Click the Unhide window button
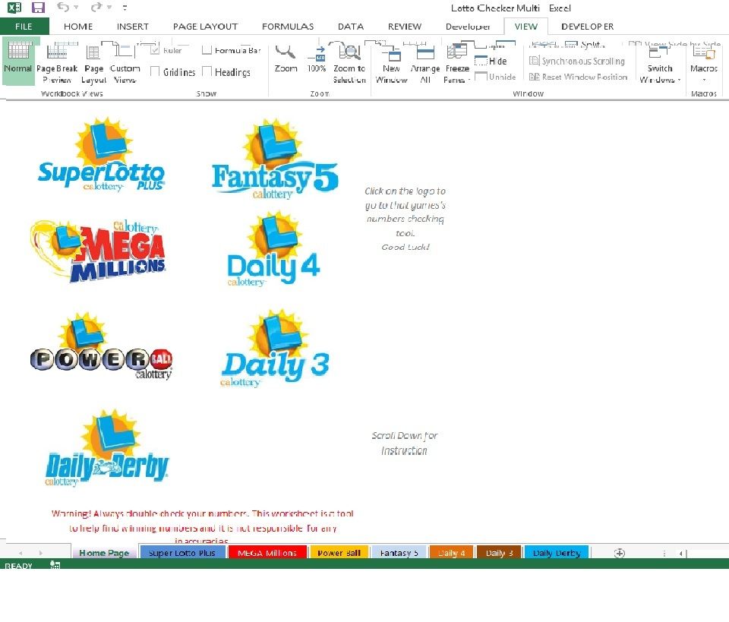The image size is (729, 622). (495, 77)
